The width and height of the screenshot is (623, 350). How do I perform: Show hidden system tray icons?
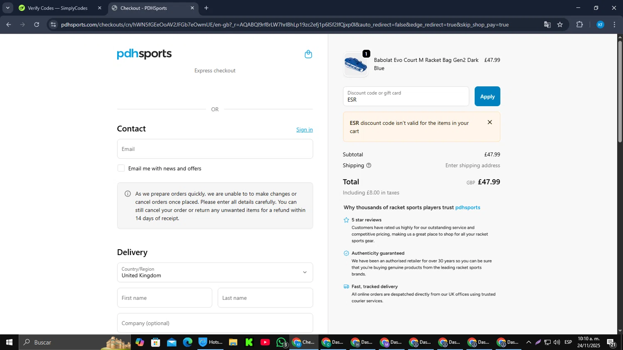click(x=528, y=342)
